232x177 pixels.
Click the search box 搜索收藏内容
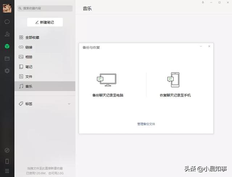click(45, 8)
